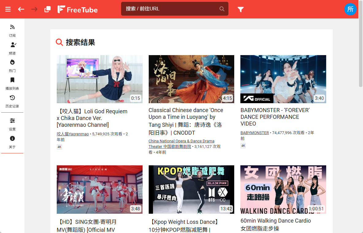Open Loli God Requiem Chika Dance thumbnail
Viewport: 363px width, 233px height.
tap(100, 79)
